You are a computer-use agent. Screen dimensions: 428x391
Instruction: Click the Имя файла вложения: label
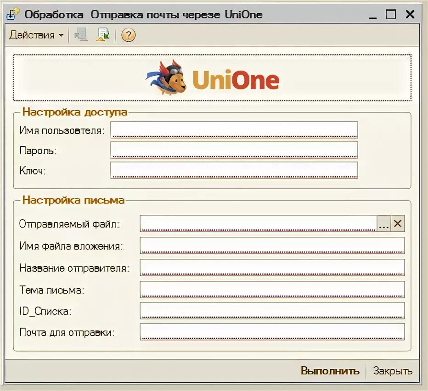pyautogui.click(x=72, y=246)
